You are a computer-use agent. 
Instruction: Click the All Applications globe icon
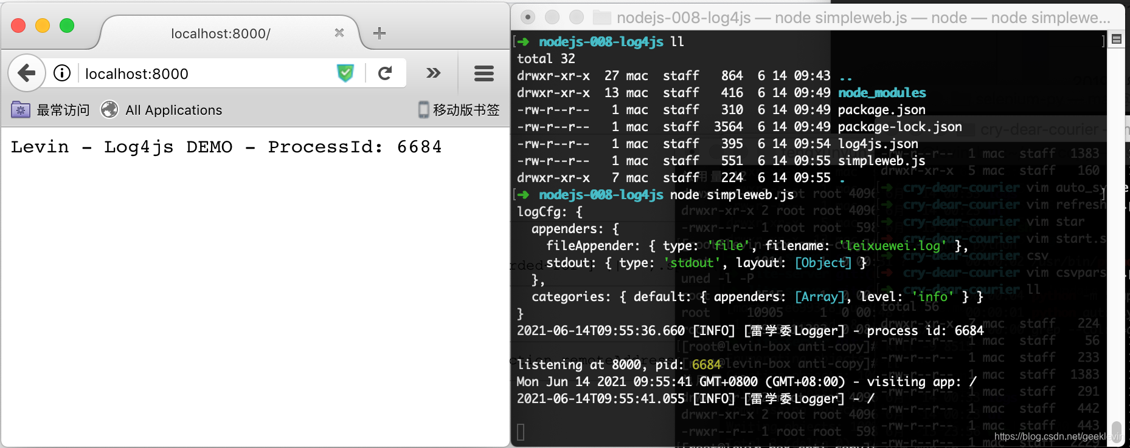tap(109, 110)
